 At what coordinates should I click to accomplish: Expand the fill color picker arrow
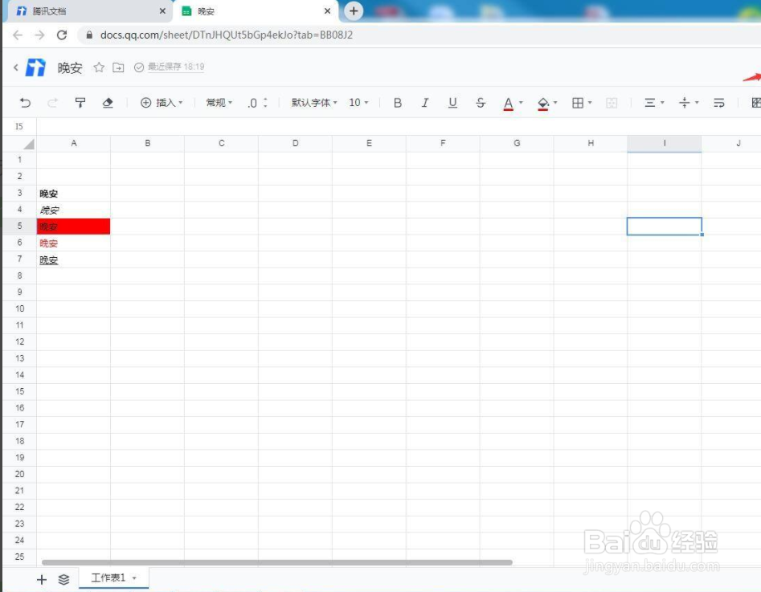[x=555, y=103]
